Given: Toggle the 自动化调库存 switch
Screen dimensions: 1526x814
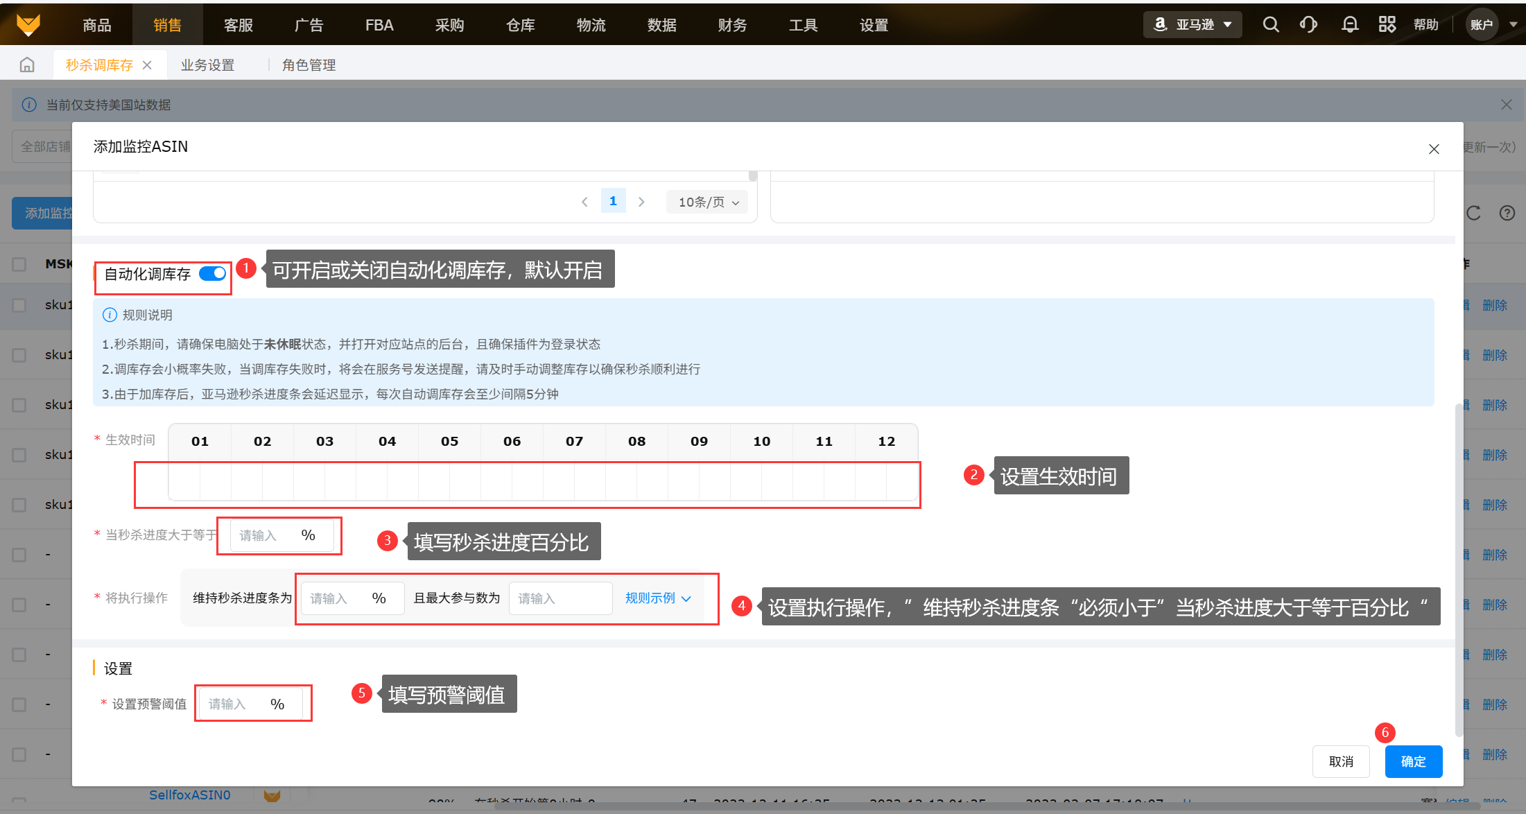Looking at the screenshot, I should click(212, 274).
